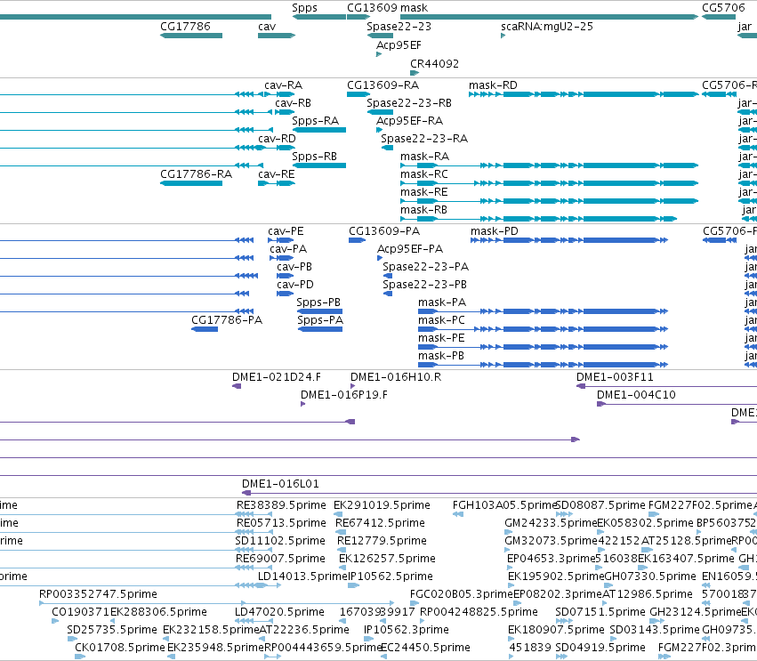Select transcript Spase22-23-RA
The image size is (757, 661).
point(424,139)
